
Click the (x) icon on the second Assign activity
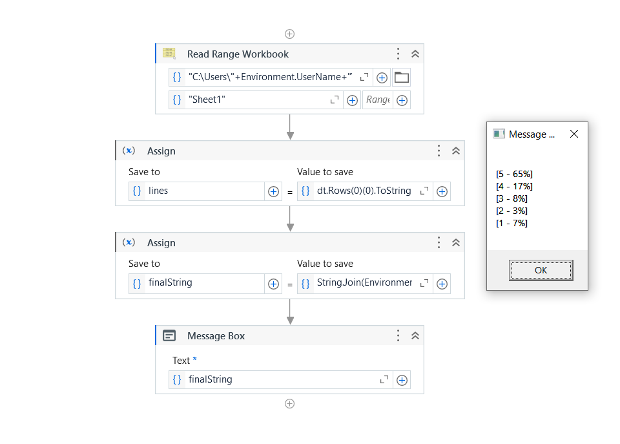click(129, 242)
